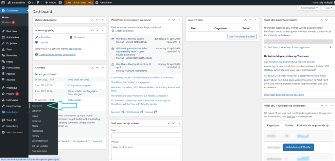The height and width of the screenshot is (161, 335).
Task: Open the 4 berichten link
Action: click(45, 37)
